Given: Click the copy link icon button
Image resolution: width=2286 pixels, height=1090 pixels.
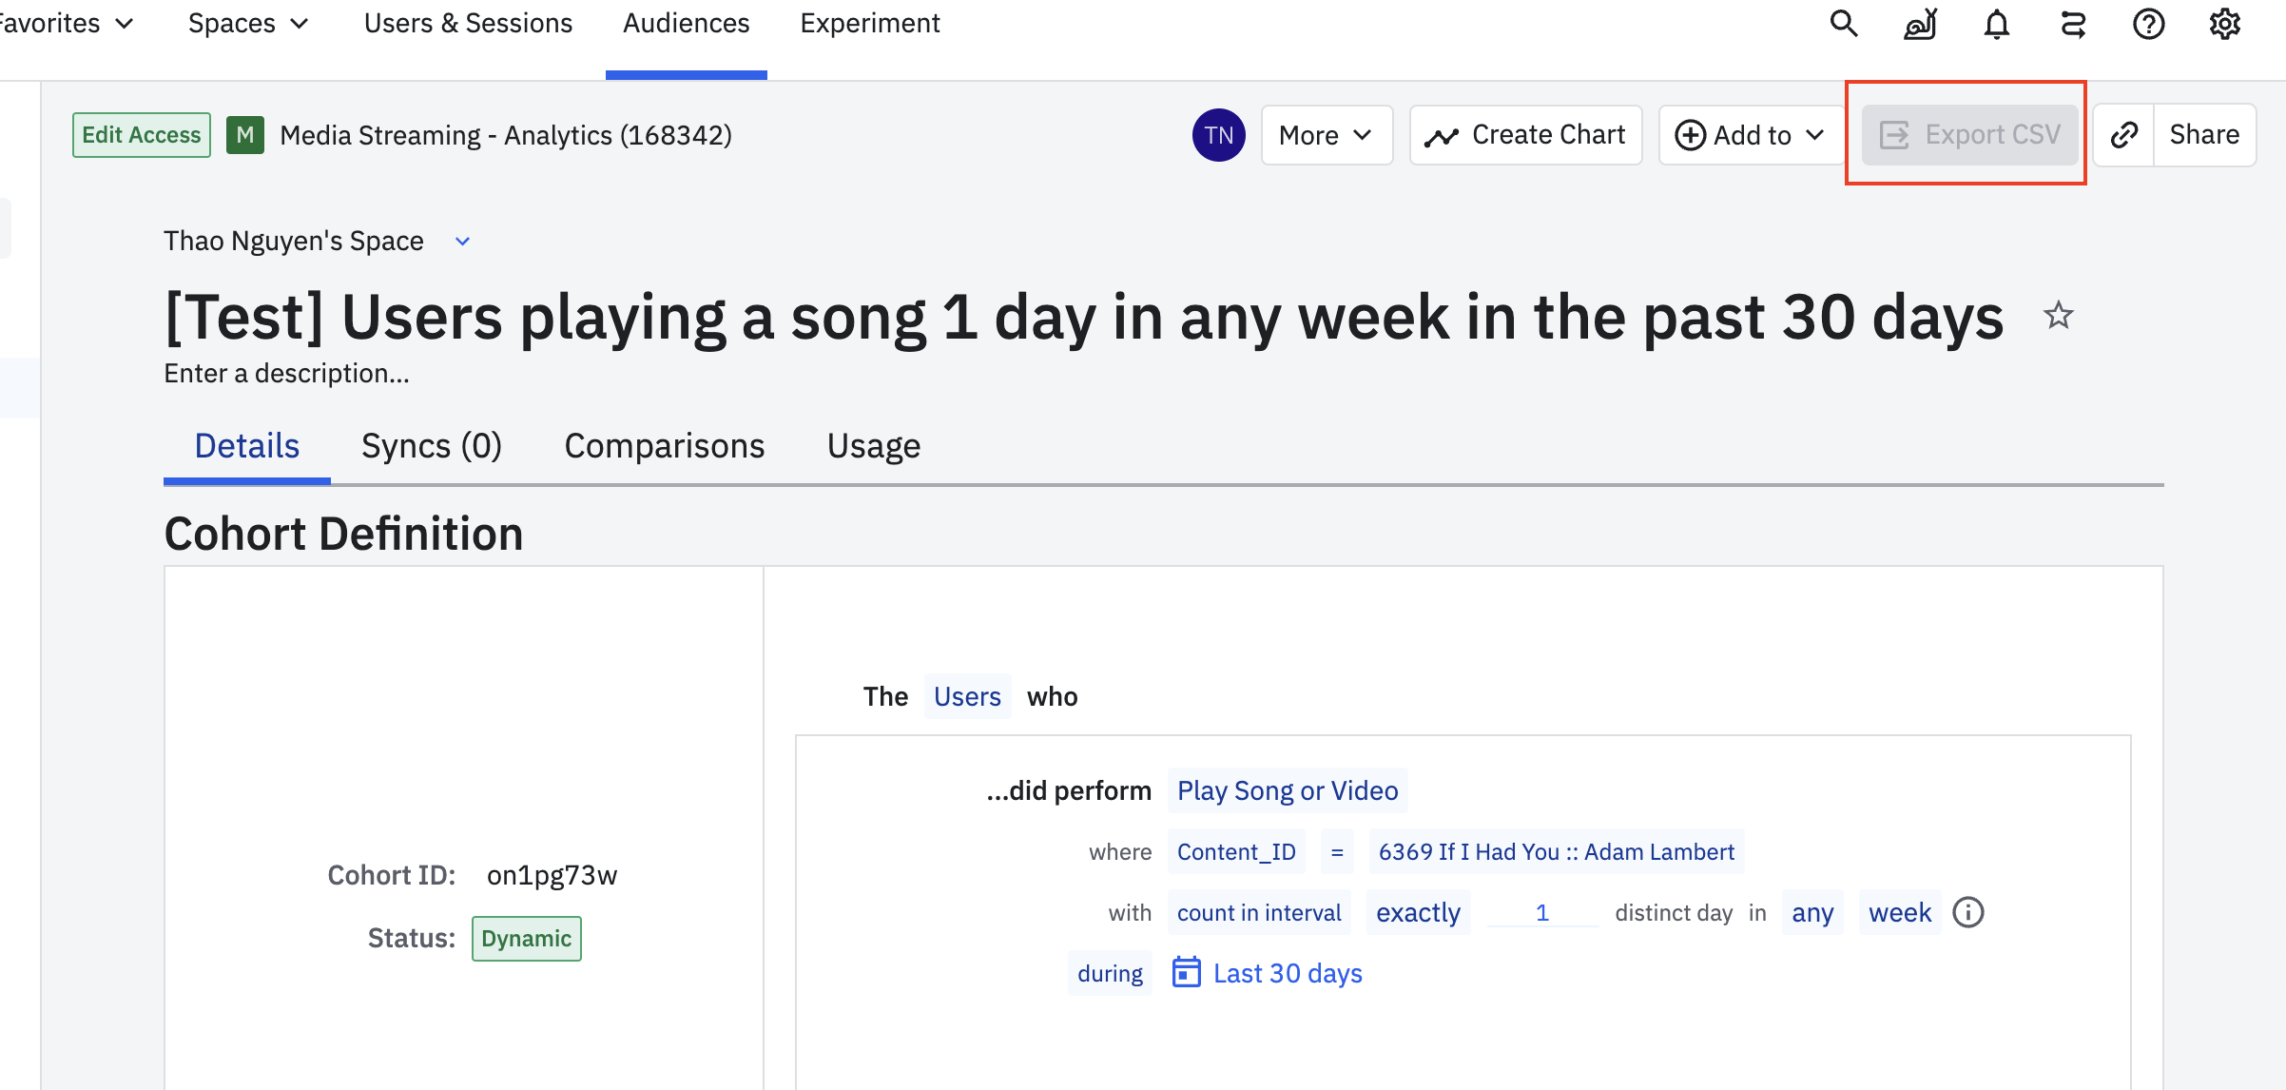Looking at the screenshot, I should pos(2123,135).
